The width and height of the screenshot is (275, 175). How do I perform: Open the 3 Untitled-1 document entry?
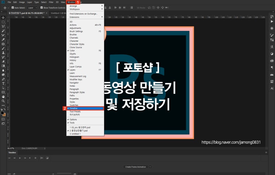pos(85,134)
